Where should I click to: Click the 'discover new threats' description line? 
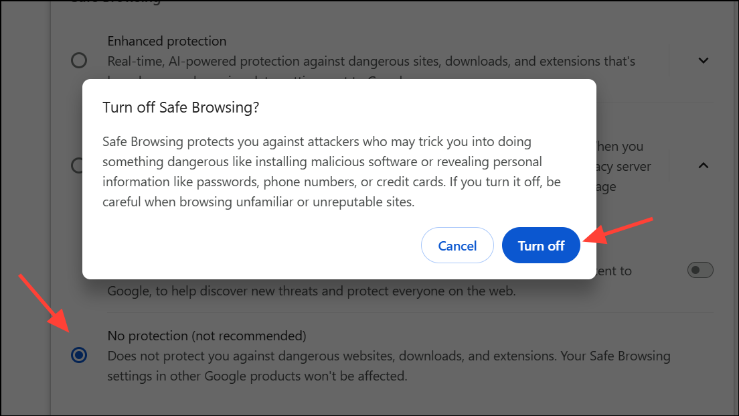312,291
